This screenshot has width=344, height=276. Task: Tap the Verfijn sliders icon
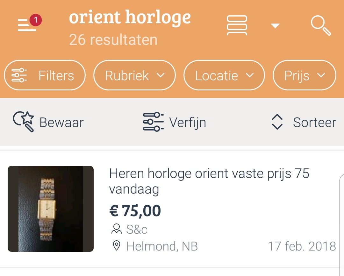point(153,122)
